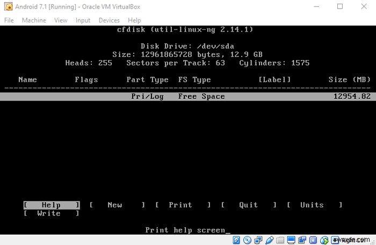Open the Input menu

pyautogui.click(x=83, y=20)
